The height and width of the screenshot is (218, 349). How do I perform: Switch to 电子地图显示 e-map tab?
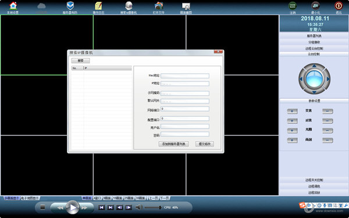pyautogui.click(x=30, y=198)
